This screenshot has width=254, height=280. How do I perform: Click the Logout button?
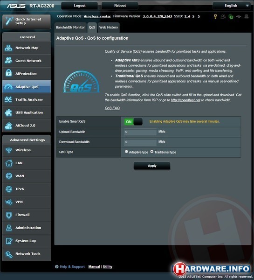[x=80, y=6]
